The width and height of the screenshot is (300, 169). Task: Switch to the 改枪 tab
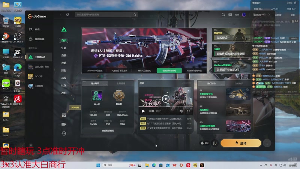[64, 93]
